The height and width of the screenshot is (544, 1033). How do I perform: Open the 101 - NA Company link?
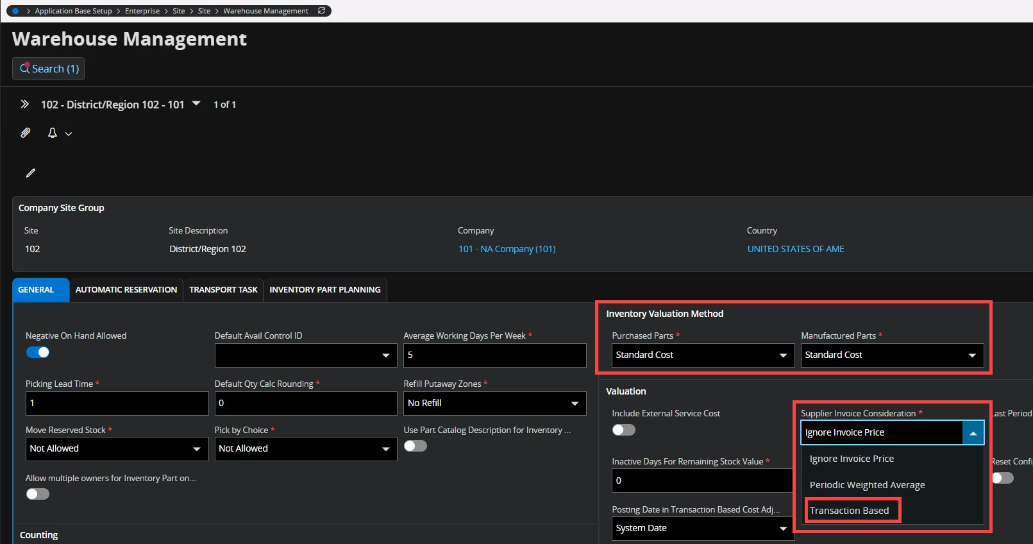tap(507, 249)
